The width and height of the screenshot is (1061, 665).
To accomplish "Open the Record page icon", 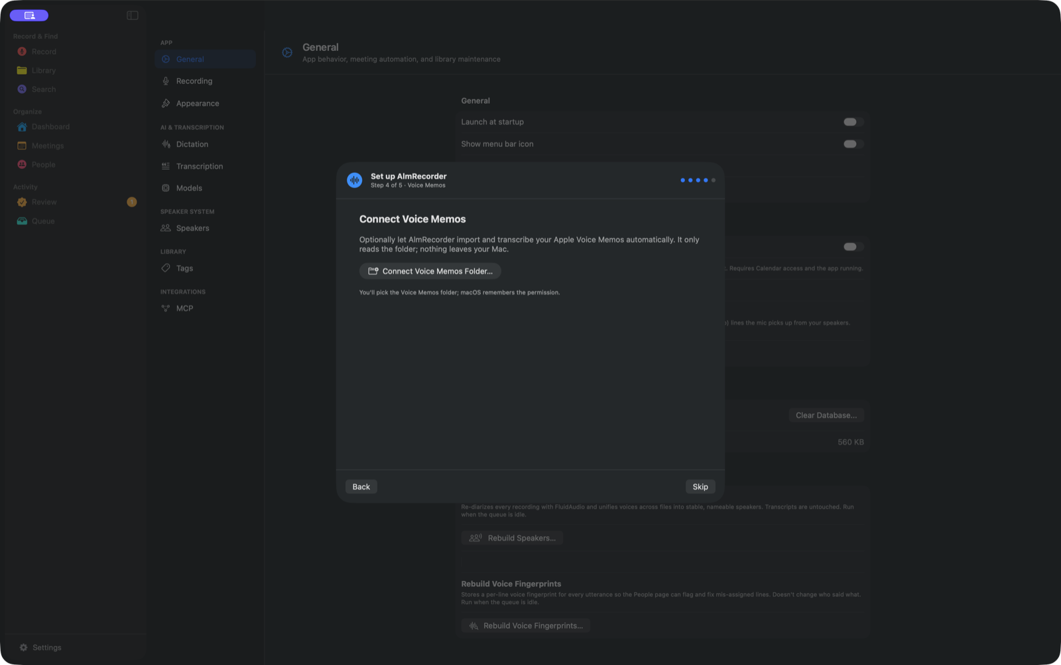I will 22,52.
